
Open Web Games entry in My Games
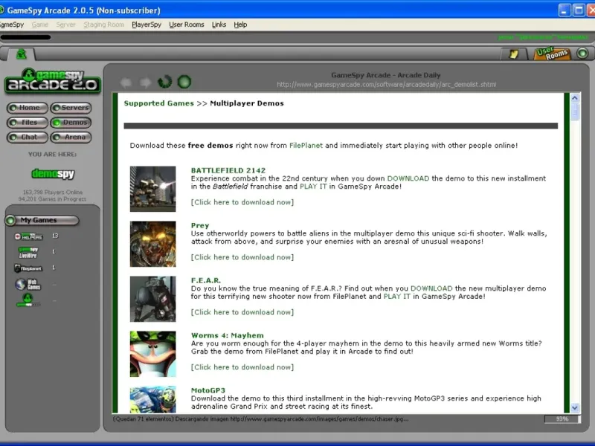28,284
